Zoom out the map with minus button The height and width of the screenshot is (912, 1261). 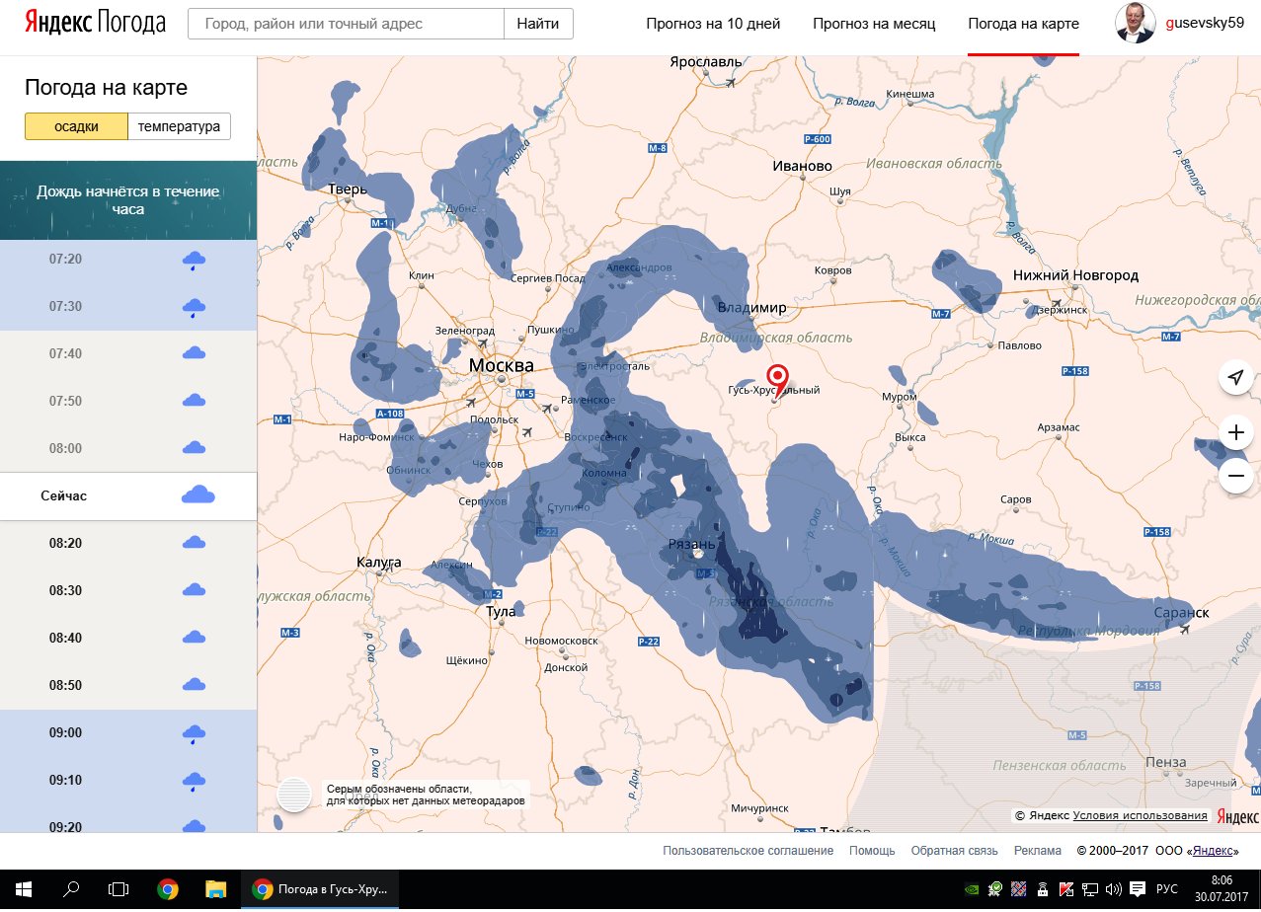click(1235, 476)
